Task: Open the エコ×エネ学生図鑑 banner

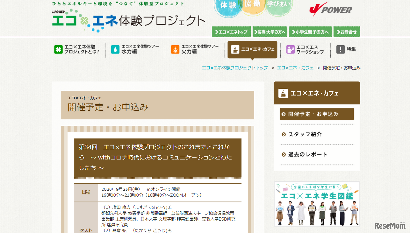Action: (316, 204)
